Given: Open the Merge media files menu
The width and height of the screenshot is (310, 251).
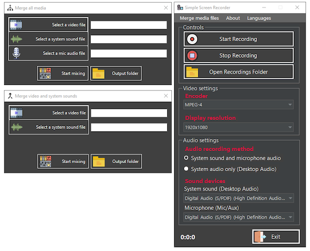Looking at the screenshot, I should pyautogui.click(x=199, y=18).
